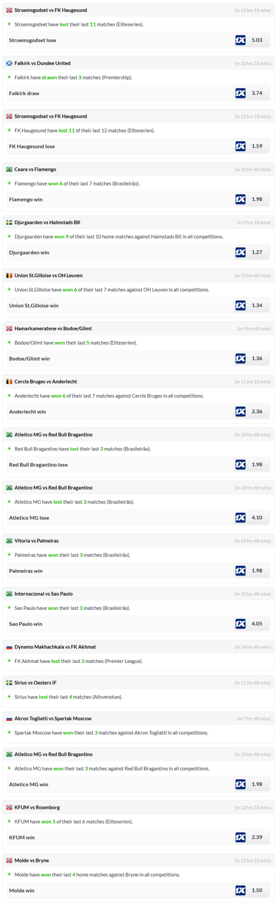
Task: Click Norway flag beside Hamarkameratene vs Bodoe/Glimt
Action: [9, 329]
